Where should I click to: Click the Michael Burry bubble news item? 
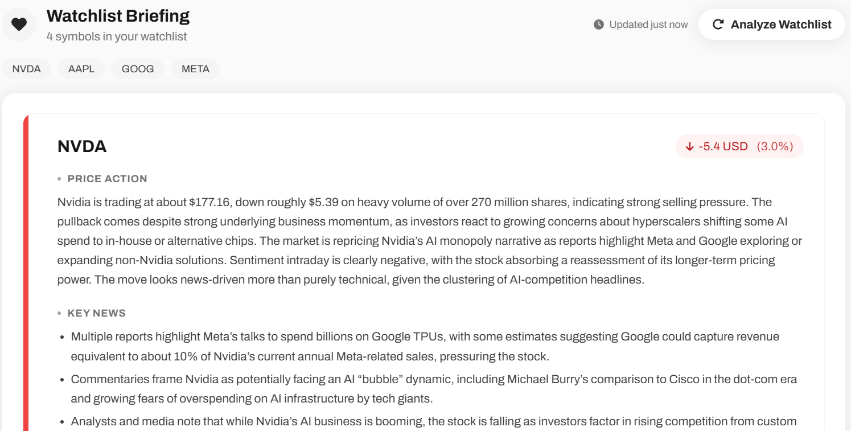tap(434, 389)
